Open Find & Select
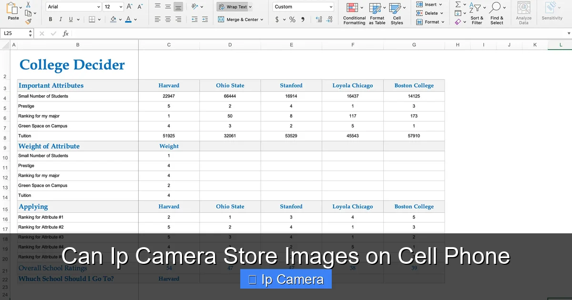 click(x=497, y=13)
